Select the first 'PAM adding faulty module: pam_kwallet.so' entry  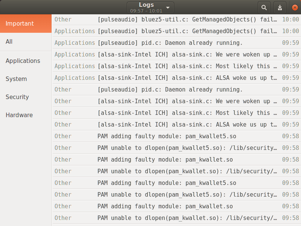coord(177,159)
